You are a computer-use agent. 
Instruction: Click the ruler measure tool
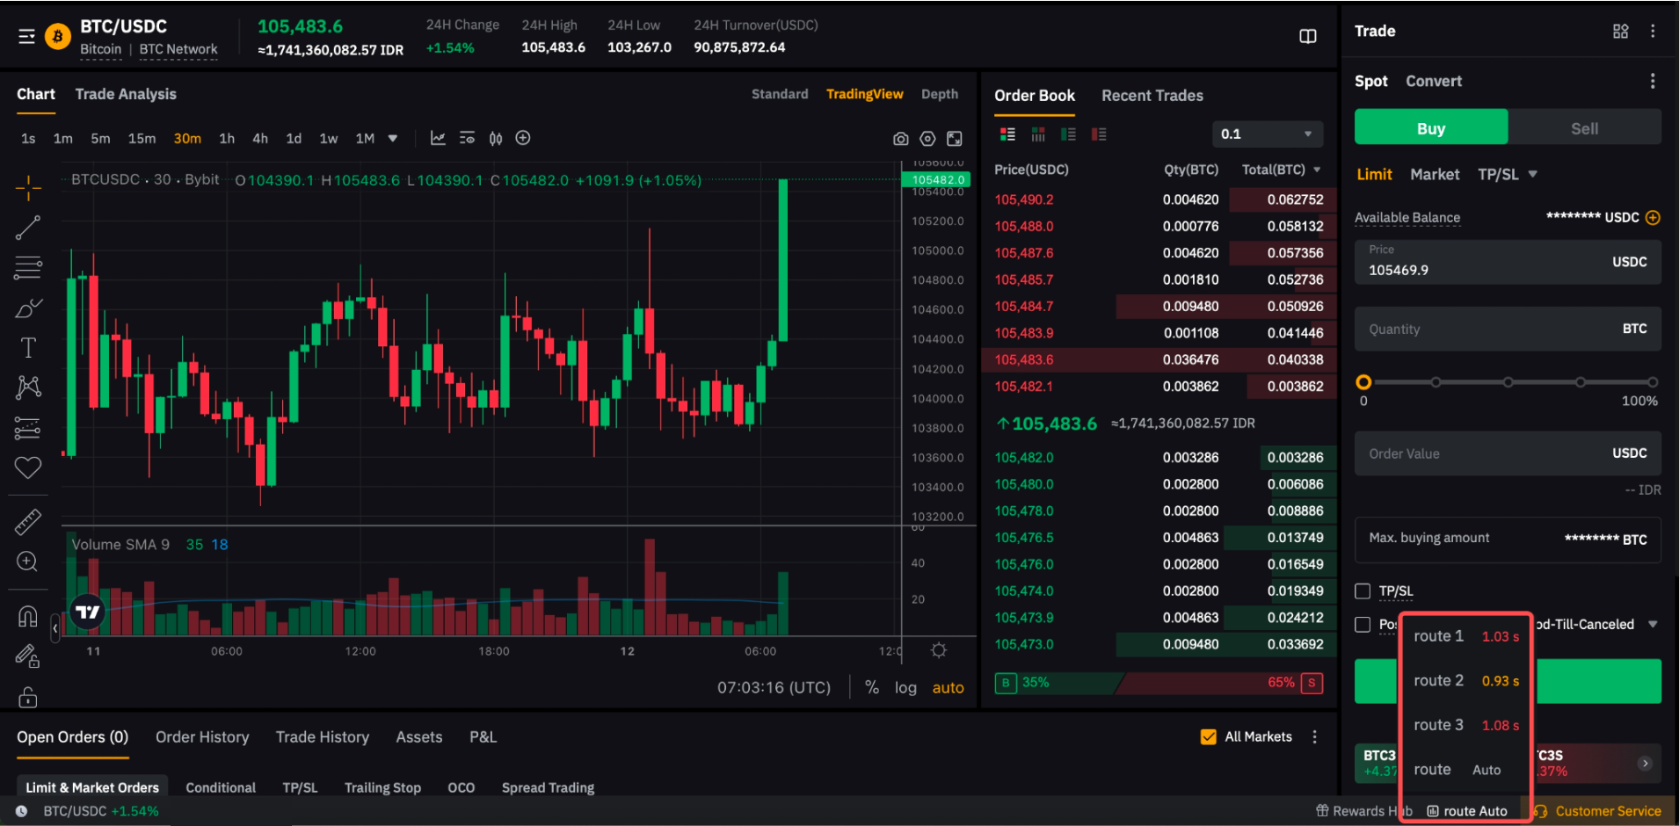pos(28,522)
